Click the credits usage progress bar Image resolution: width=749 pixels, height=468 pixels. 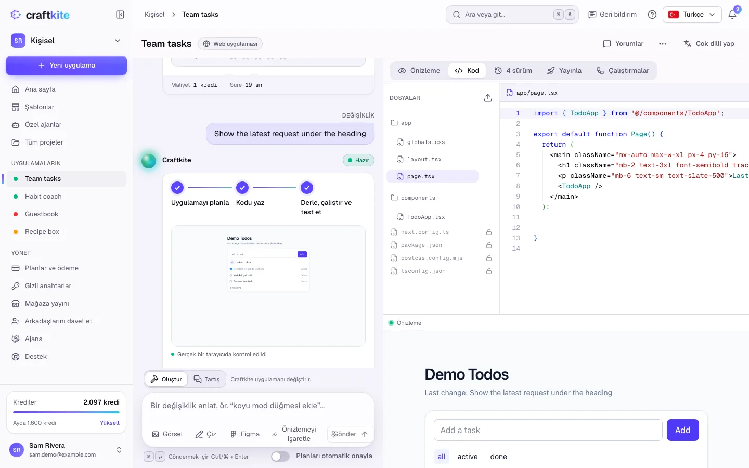(66, 412)
